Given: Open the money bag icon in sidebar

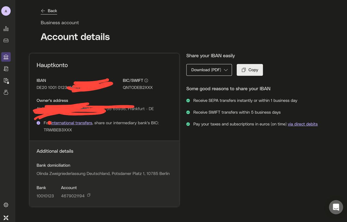Looking at the screenshot, I should [6, 92].
